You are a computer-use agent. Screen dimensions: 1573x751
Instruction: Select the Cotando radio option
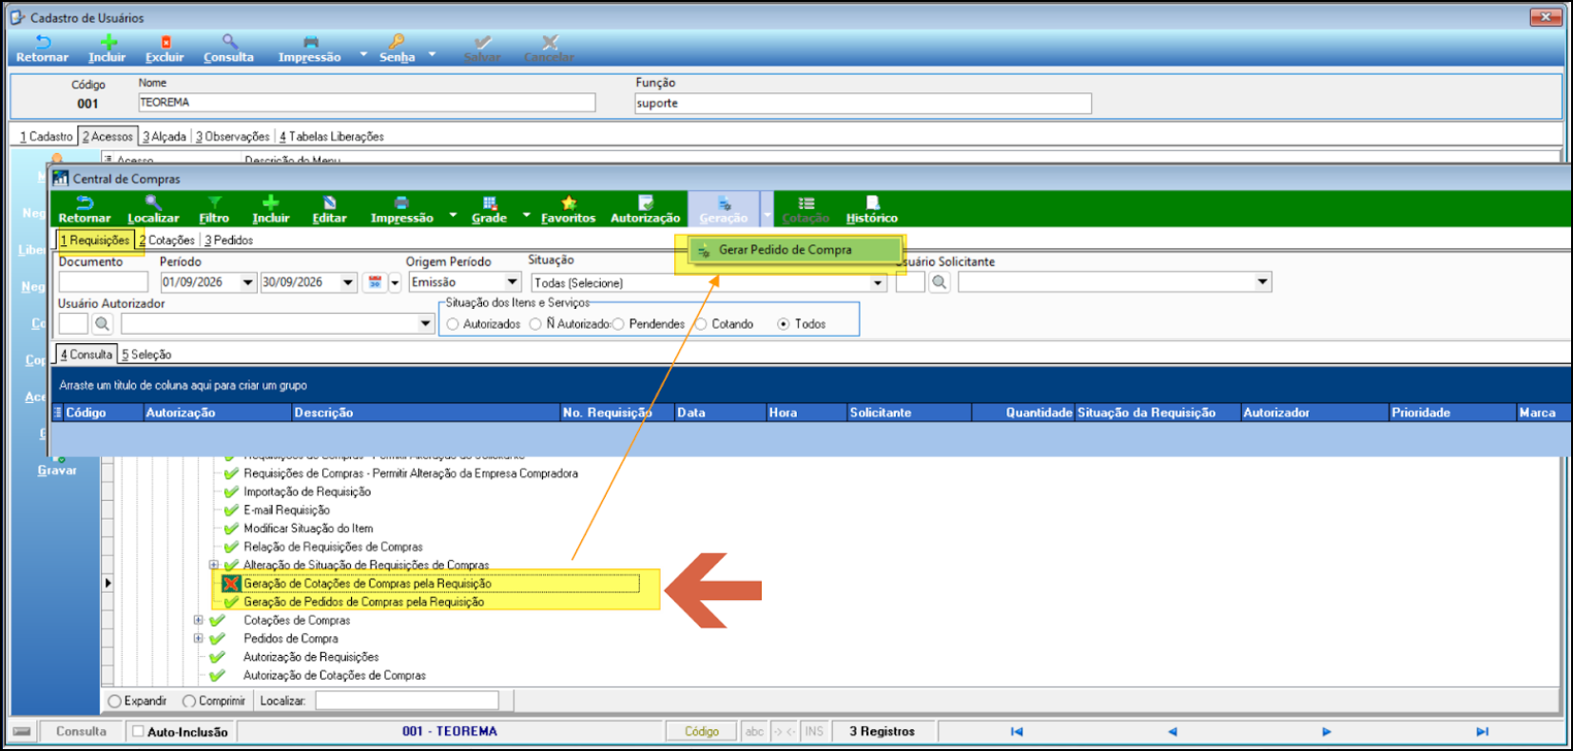click(x=701, y=324)
